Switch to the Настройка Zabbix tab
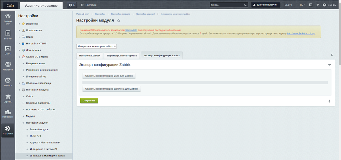 click(x=89, y=56)
